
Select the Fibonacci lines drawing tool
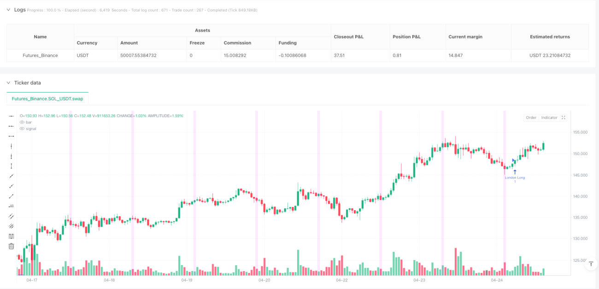(11, 236)
